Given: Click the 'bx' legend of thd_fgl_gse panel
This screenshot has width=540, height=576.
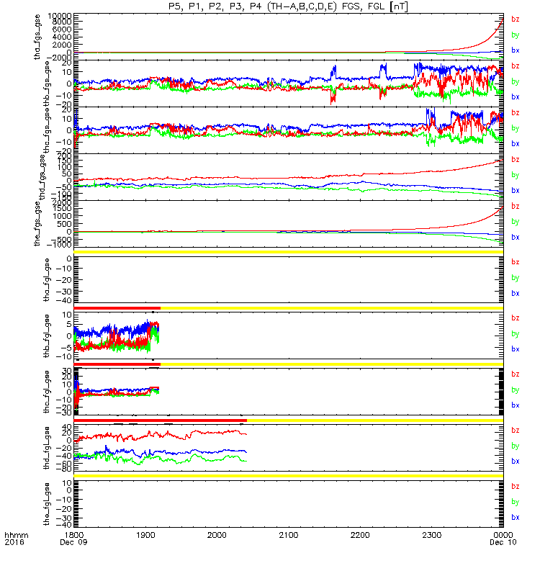Looking at the screenshot, I should pos(516,462).
